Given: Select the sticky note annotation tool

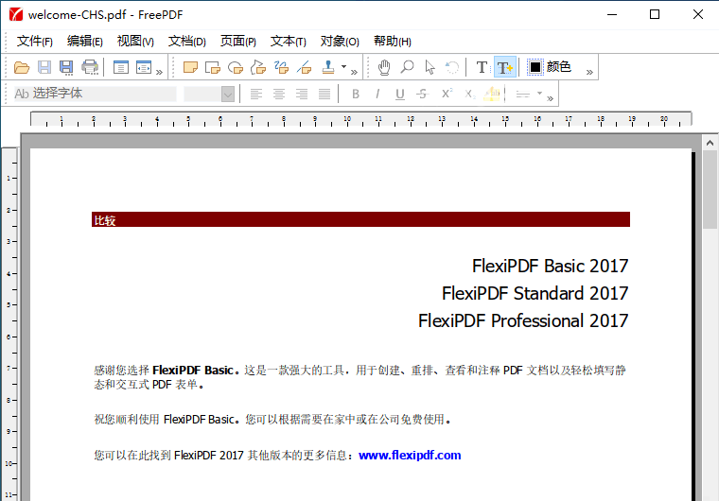Looking at the screenshot, I should pyautogui.click(x=190, y=67).
